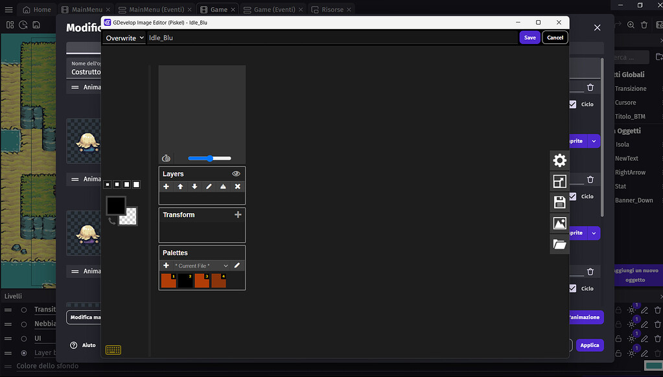Add a new palette in Palettes panel

coord(166,266)
